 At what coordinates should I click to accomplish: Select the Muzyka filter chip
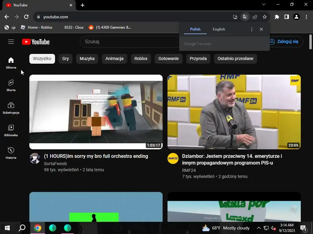click(x=87, y=59)
